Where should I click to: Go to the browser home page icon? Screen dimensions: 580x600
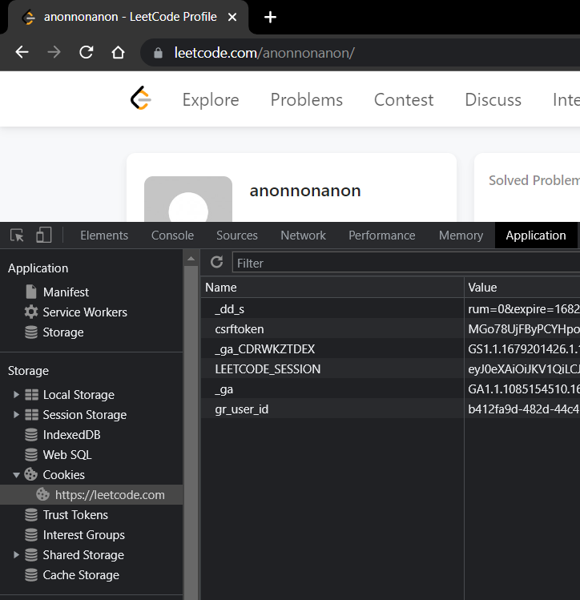tap(118, 52)
